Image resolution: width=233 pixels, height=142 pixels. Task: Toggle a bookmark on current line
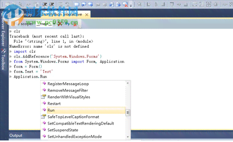(x=77, y=4)
